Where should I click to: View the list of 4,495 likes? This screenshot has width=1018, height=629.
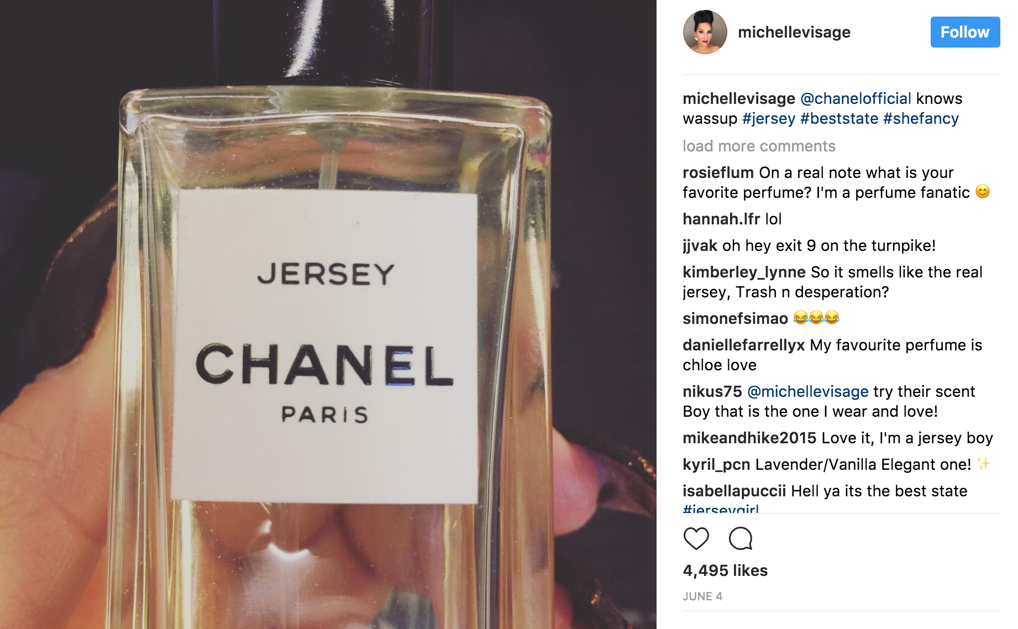[x=725, y=570]
